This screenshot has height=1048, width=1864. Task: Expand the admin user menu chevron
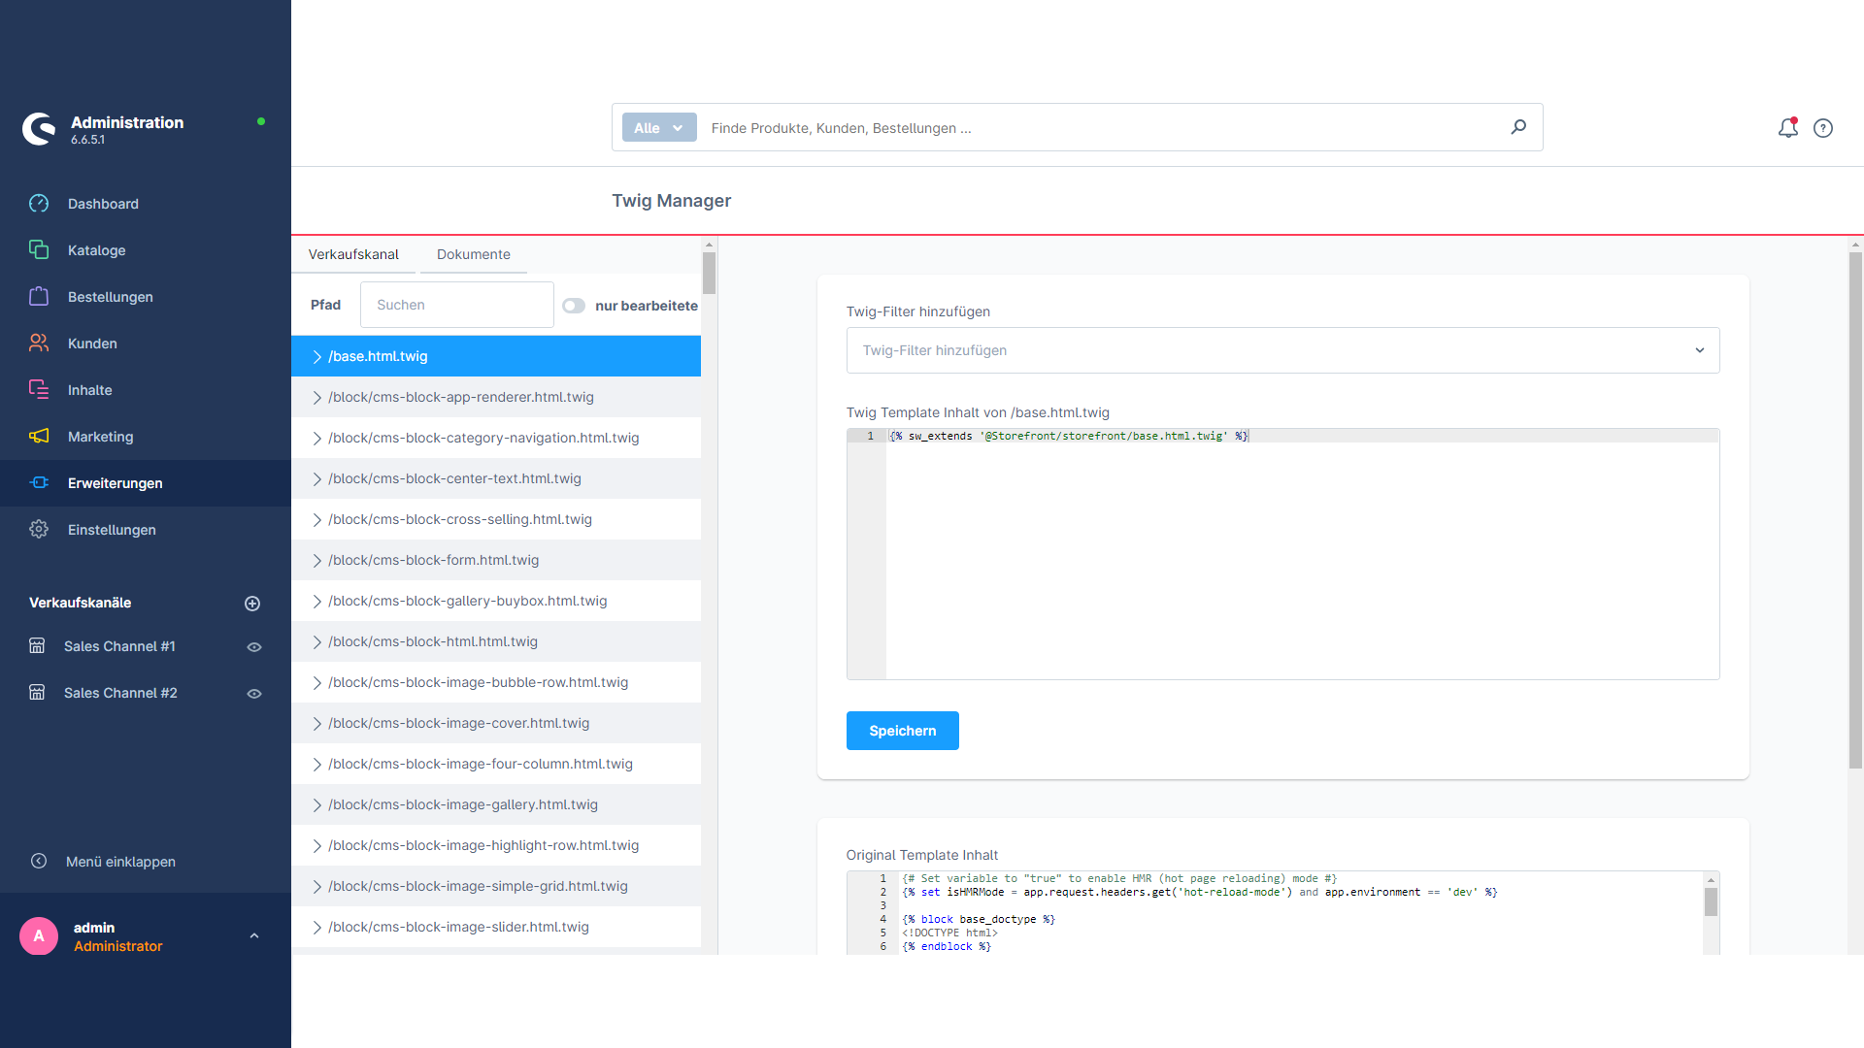254,936
